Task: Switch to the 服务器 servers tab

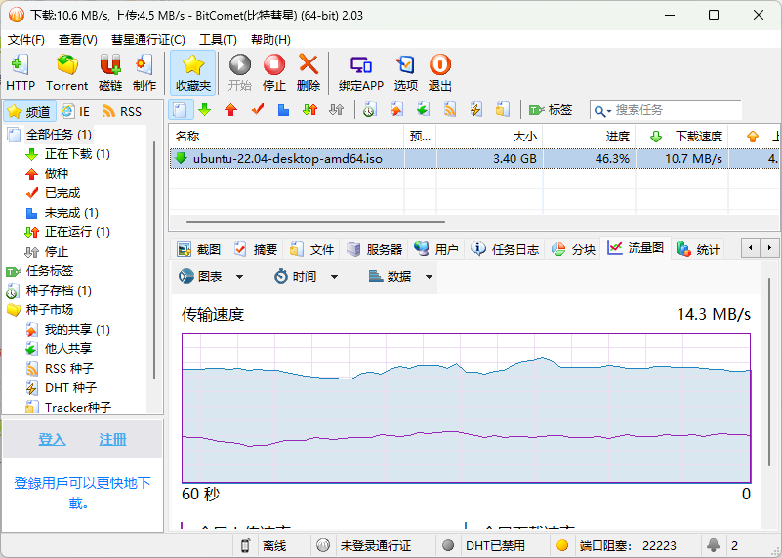Action: tap(375, 249)
